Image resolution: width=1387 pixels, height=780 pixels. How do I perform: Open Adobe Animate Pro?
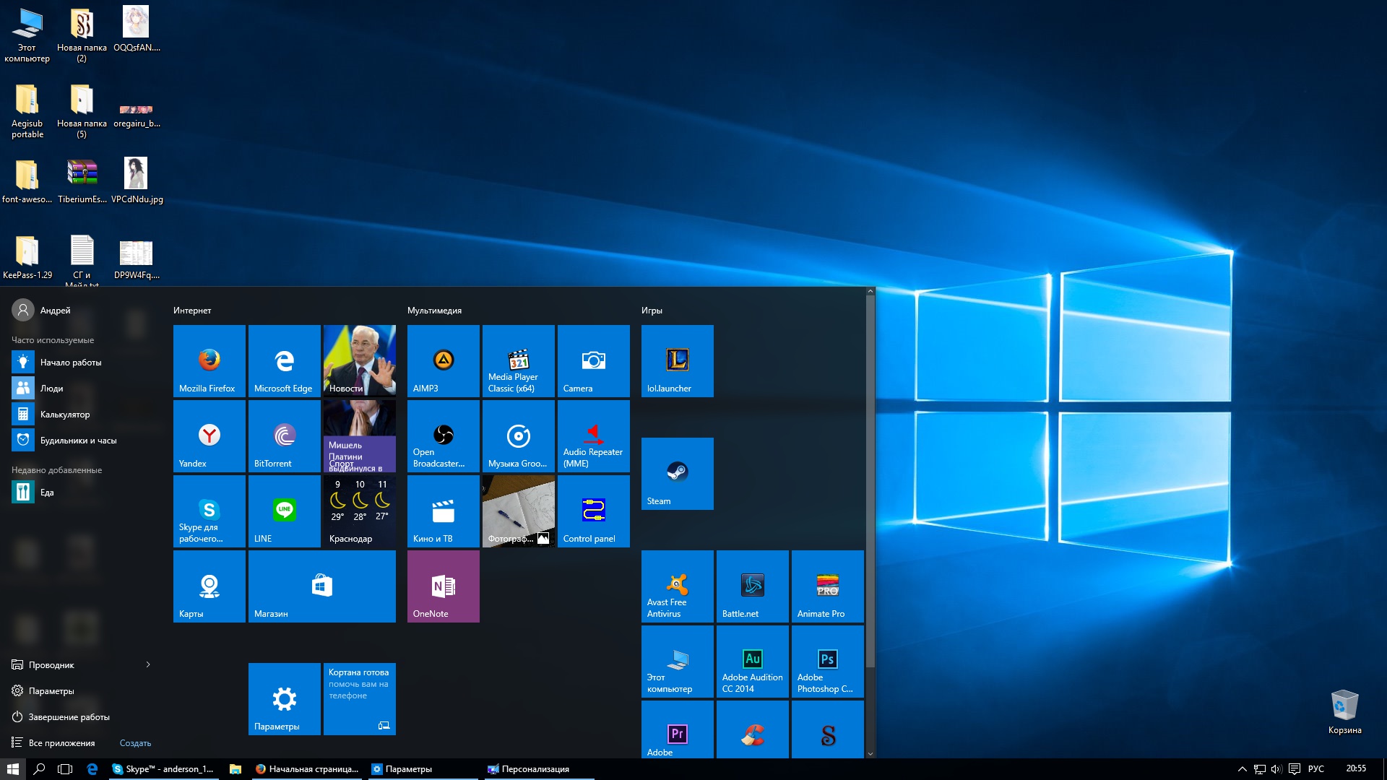[x=825, y=588]
